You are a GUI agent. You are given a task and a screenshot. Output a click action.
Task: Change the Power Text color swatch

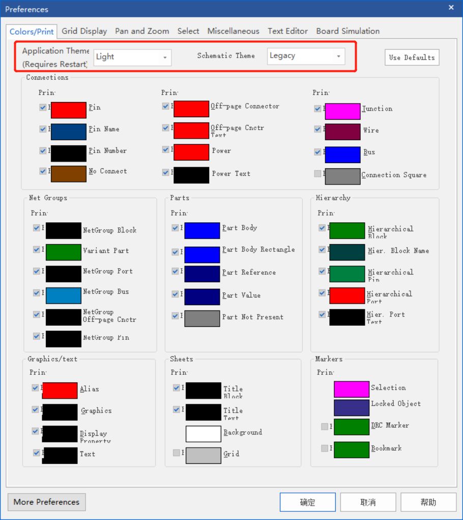[x=191, y=175]
